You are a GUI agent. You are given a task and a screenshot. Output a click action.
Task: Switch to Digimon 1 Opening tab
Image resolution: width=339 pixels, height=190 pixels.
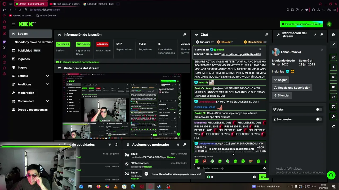[x=64, y=4]
